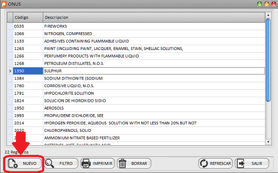
Task: Select code cell 1824
Action: click(x=28, y=101)
